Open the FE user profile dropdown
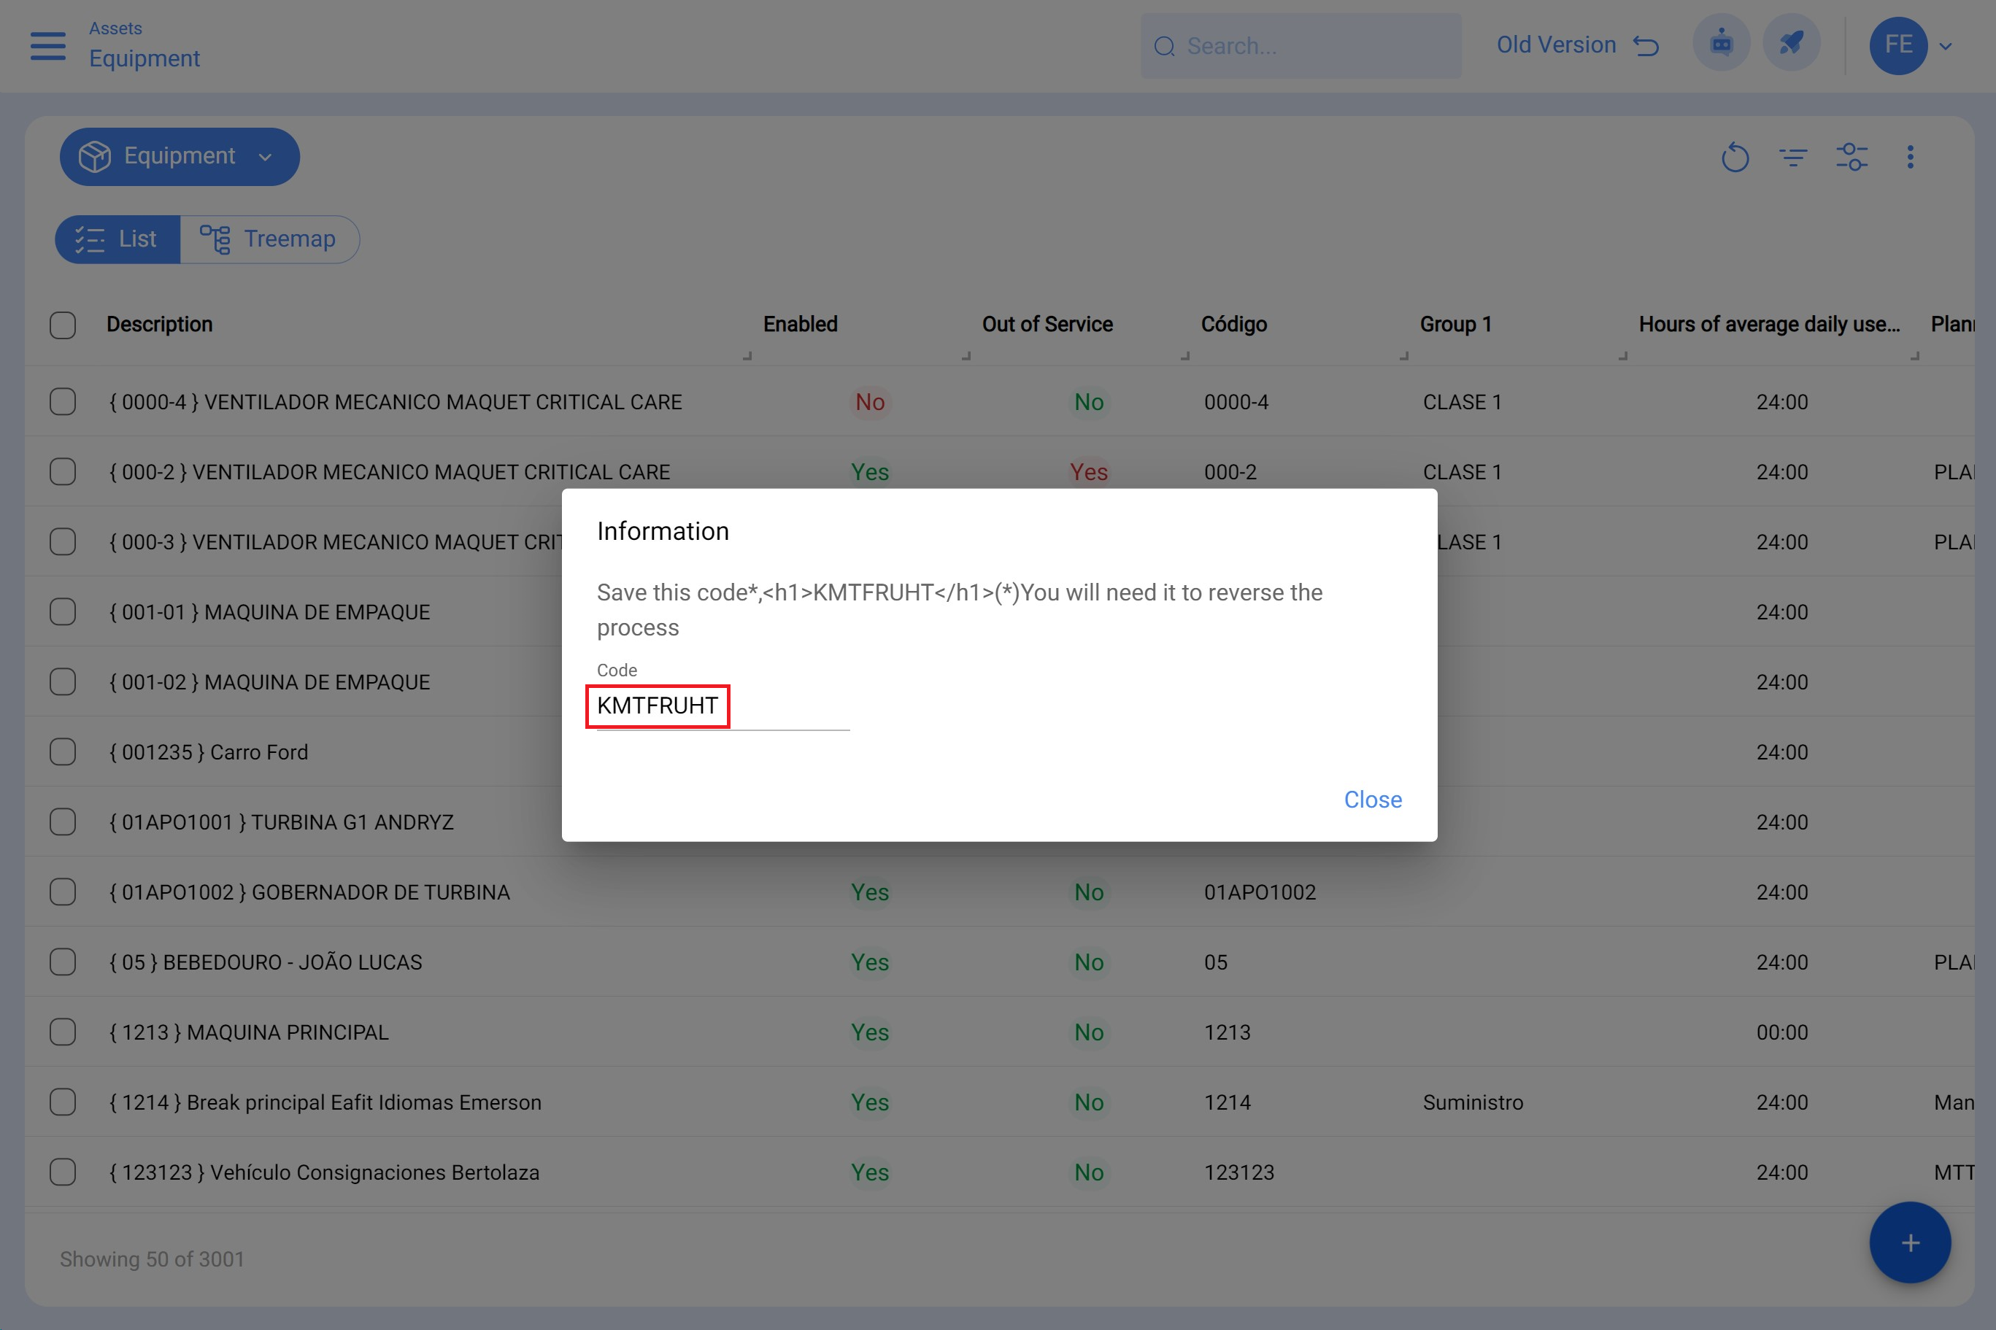 (x=1911, y=46)
